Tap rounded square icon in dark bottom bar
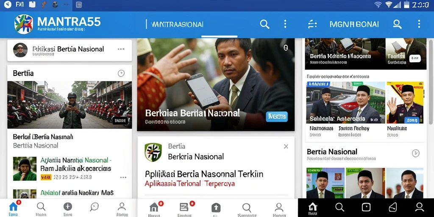This screenshot has width=434, height=217. [x=366, y=207]
